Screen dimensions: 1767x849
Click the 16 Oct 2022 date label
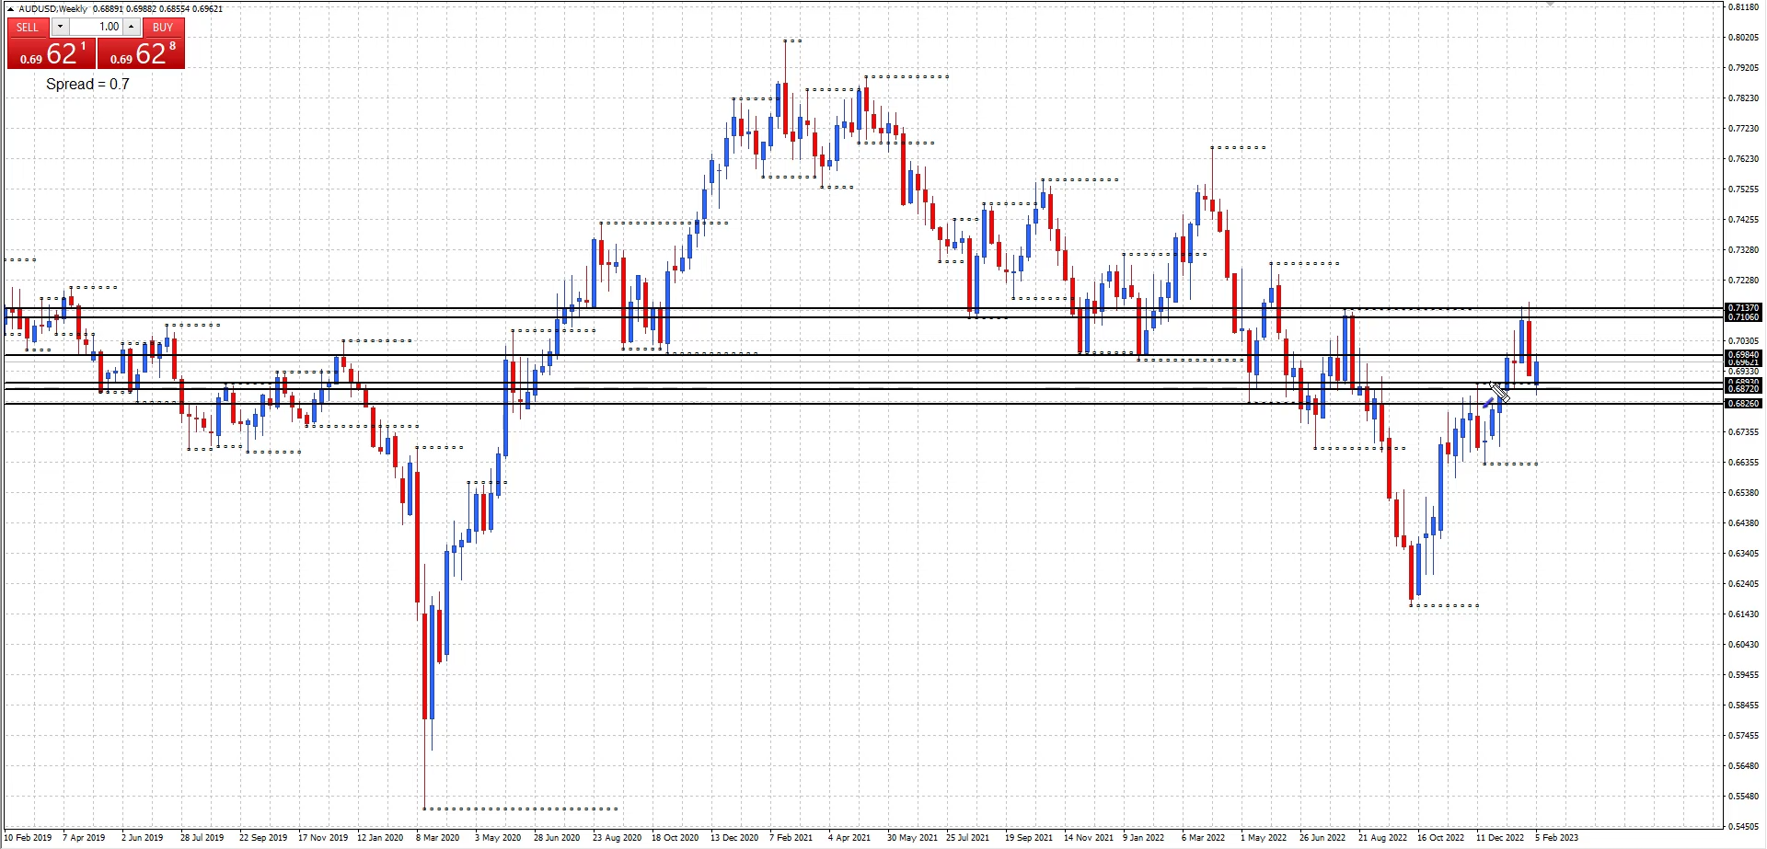point(1440,838)
